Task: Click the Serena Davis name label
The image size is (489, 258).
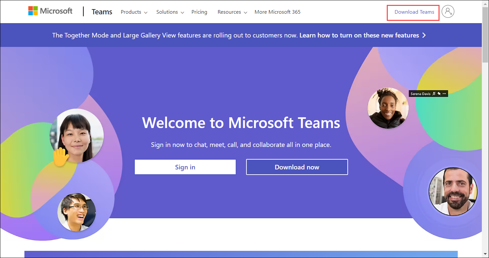Action: coord(420,94)
